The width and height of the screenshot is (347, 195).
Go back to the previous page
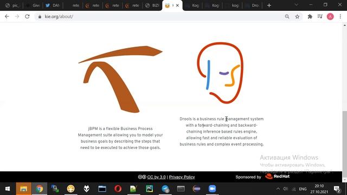click(7, 17)
